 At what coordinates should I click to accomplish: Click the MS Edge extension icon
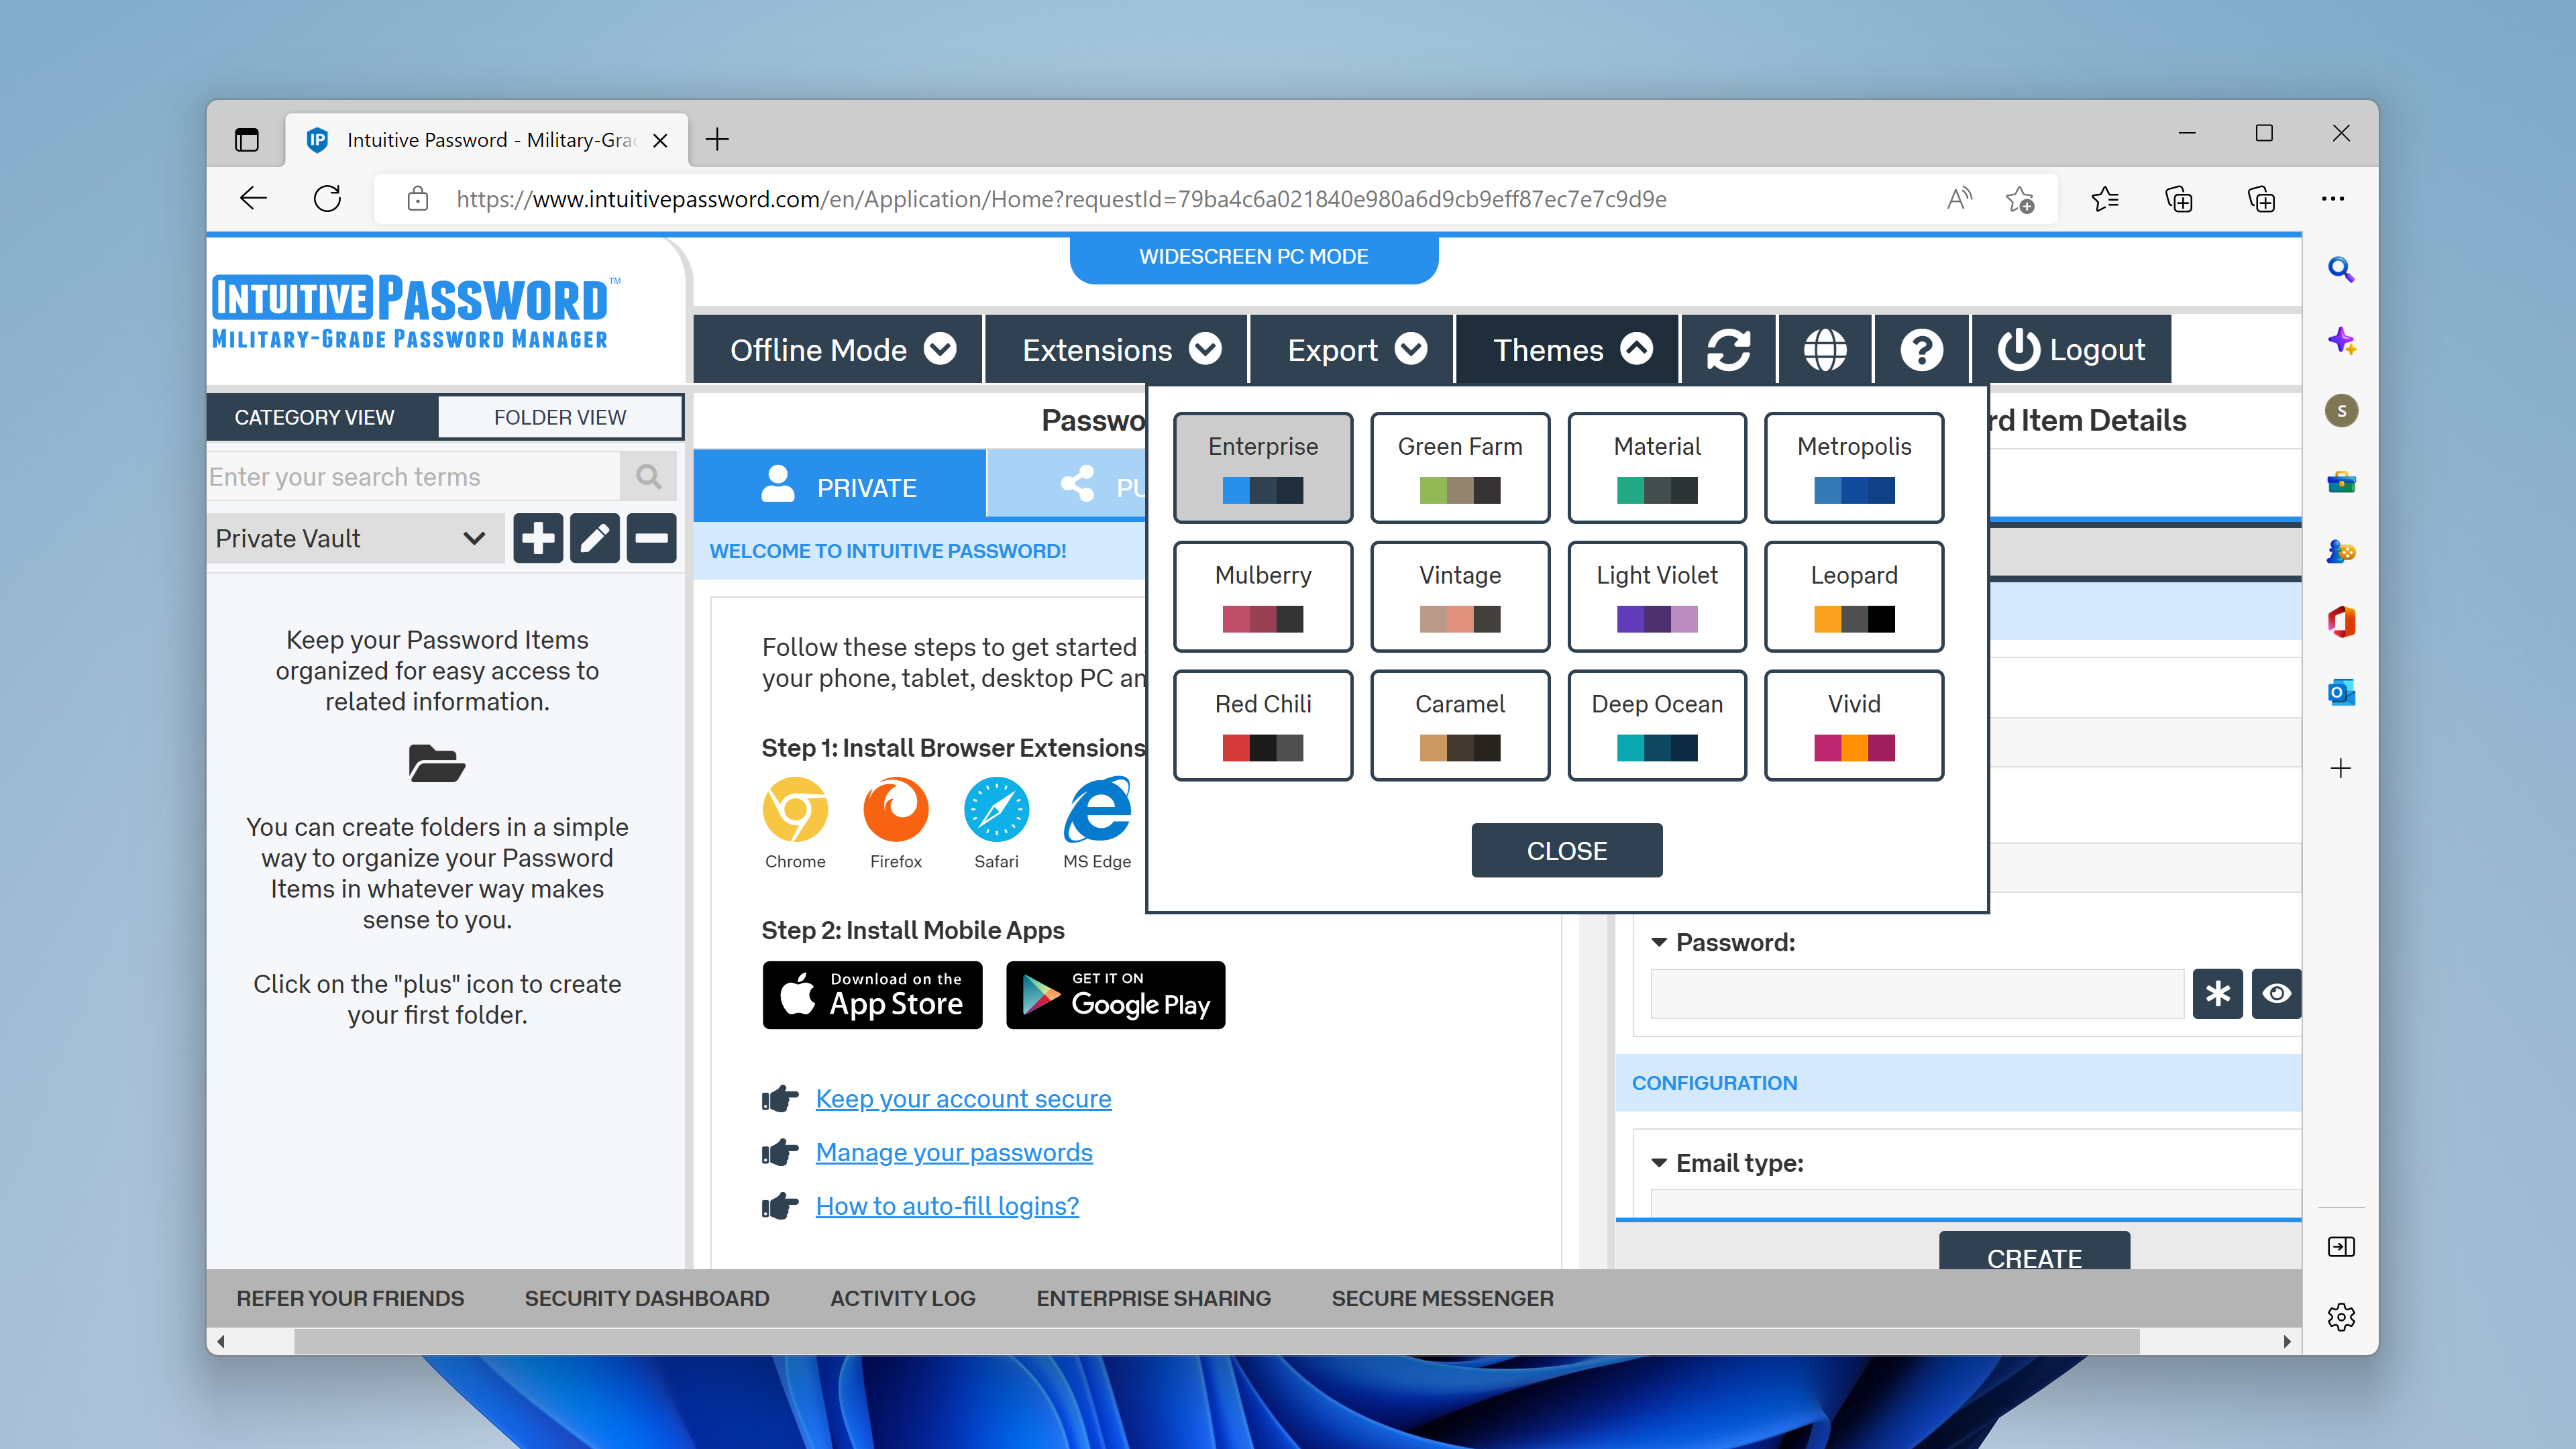click(1097, 810)
